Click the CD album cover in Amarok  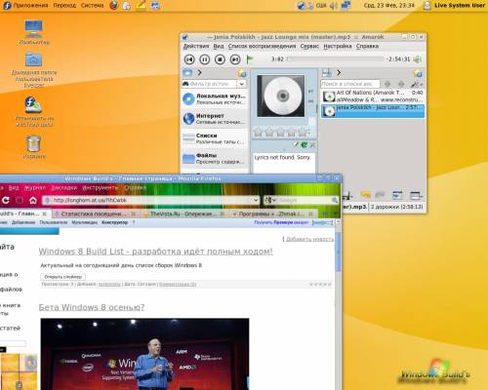(x=281, y=96)
